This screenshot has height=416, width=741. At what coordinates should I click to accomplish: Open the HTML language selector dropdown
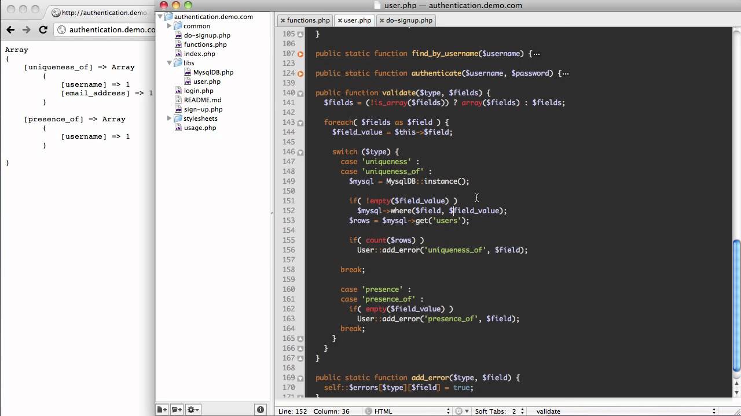click(408, 411)
